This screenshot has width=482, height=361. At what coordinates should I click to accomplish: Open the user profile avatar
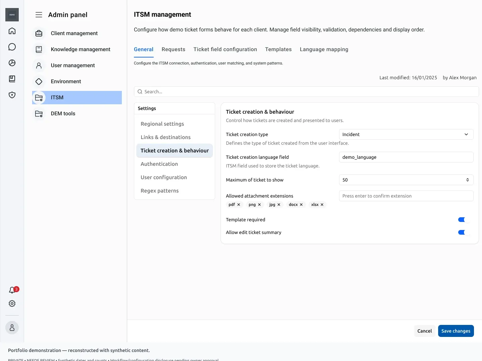tap(12, 328)
